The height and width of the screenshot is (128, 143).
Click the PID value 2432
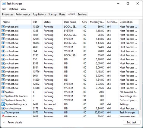pyautogui.click(x=36, y=104)
